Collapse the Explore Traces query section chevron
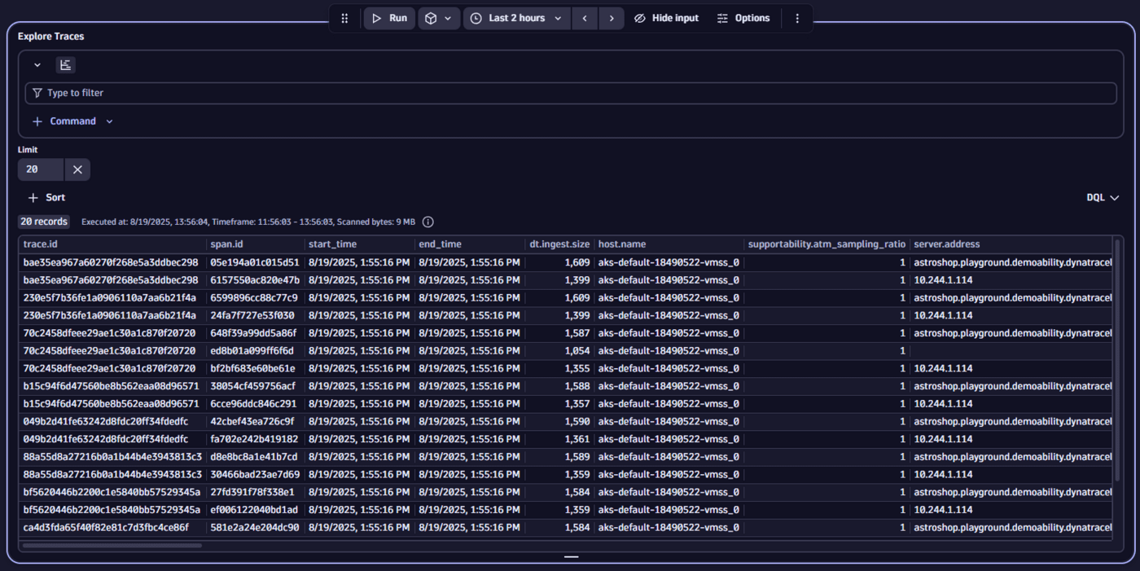 pyautogui.click(x=37, y=64)
